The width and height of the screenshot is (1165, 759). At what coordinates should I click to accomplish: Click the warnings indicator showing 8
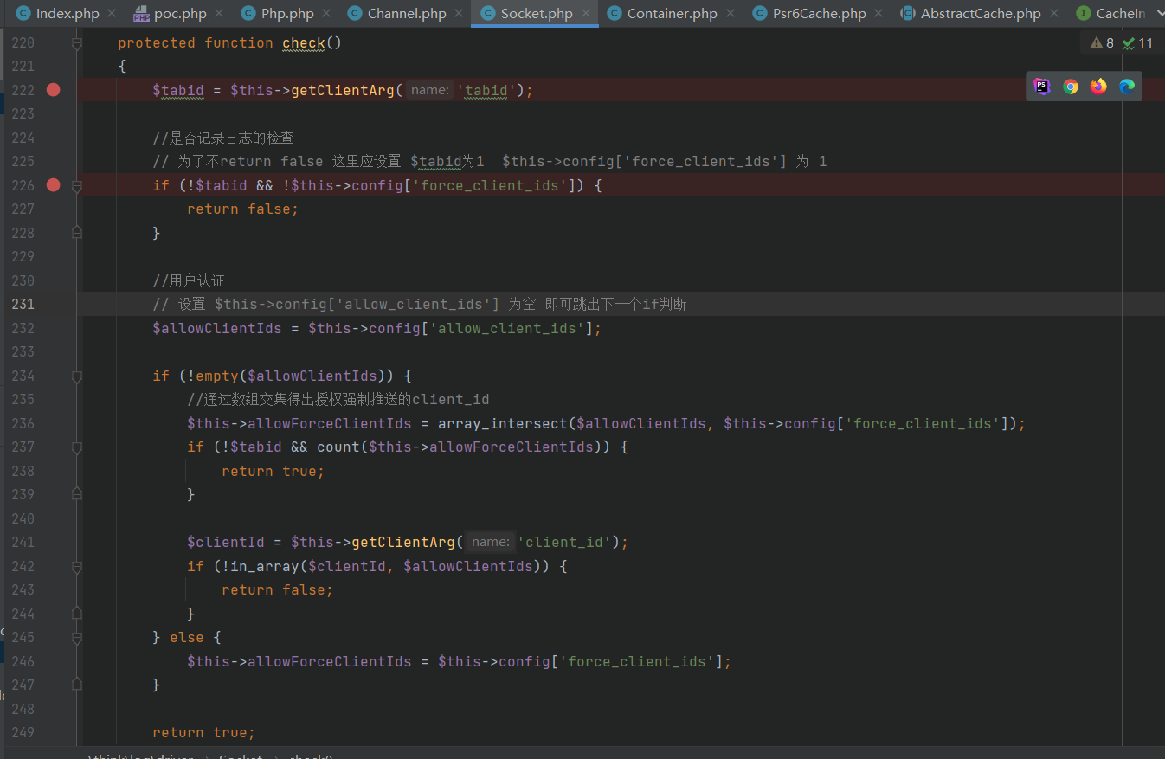[1102, 43]
